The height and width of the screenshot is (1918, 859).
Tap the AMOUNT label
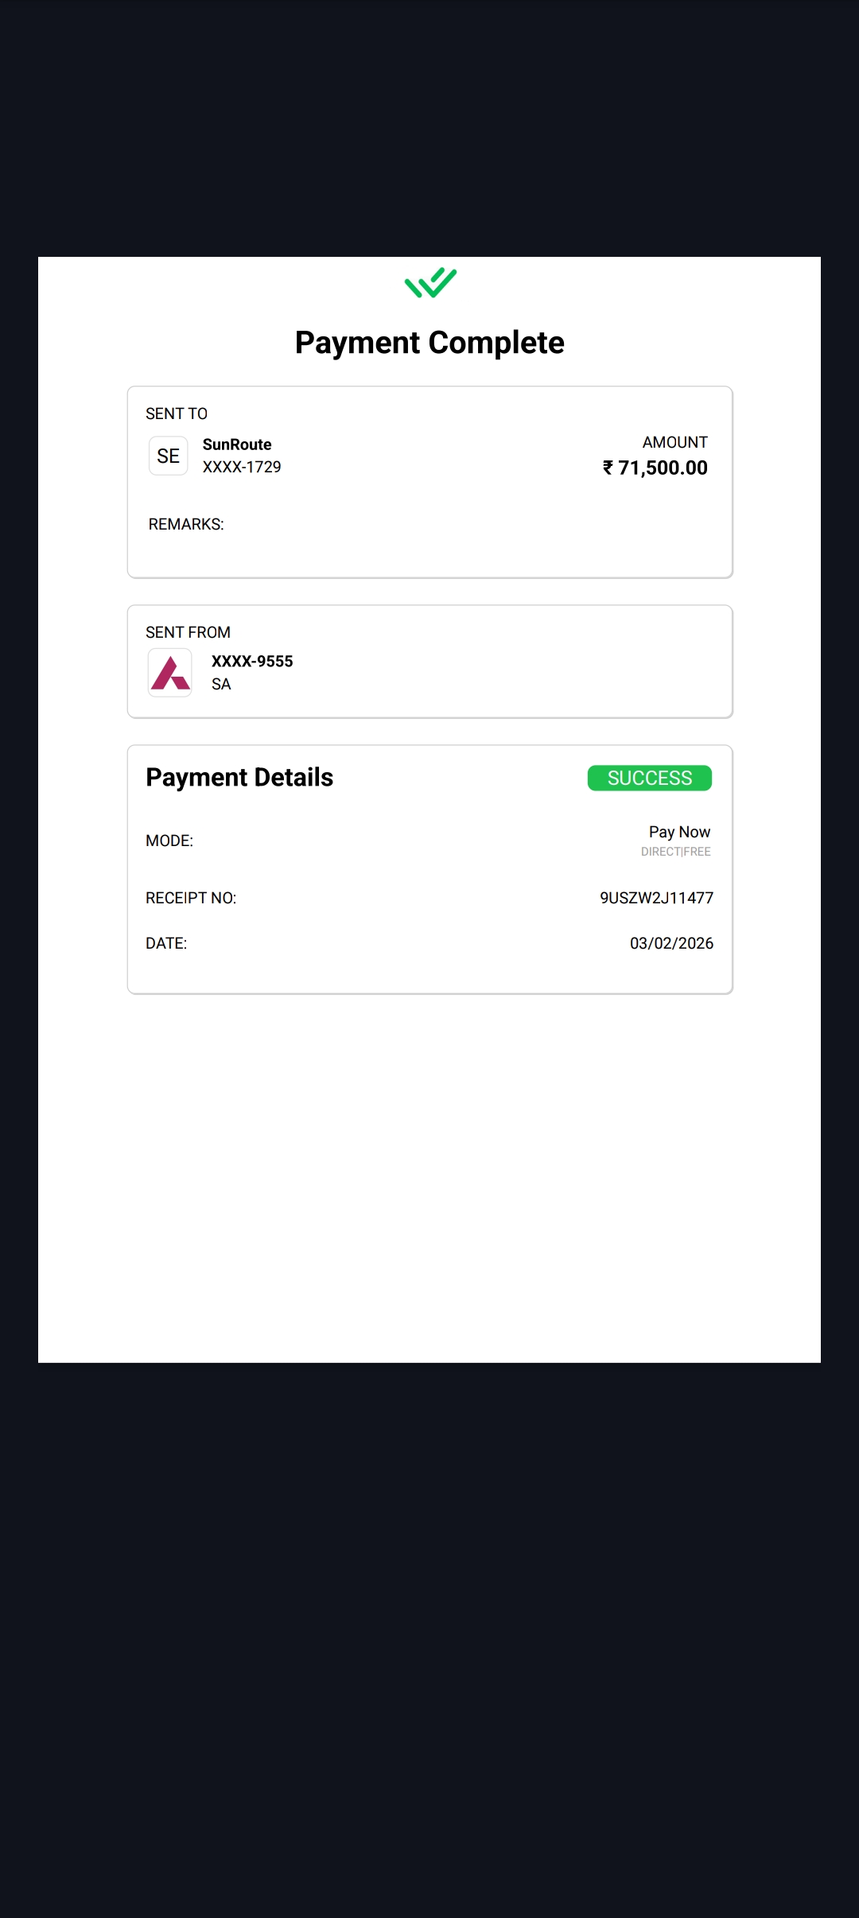coord(674,442)
